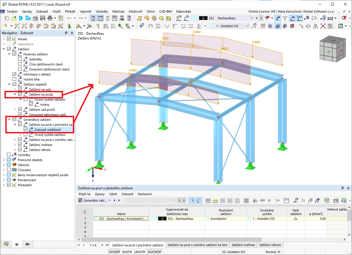Click the Delete red cross icon
Image resolution: width=352 pixels, height=255 pixels.
pyautogui.click(x=323, y=26)
